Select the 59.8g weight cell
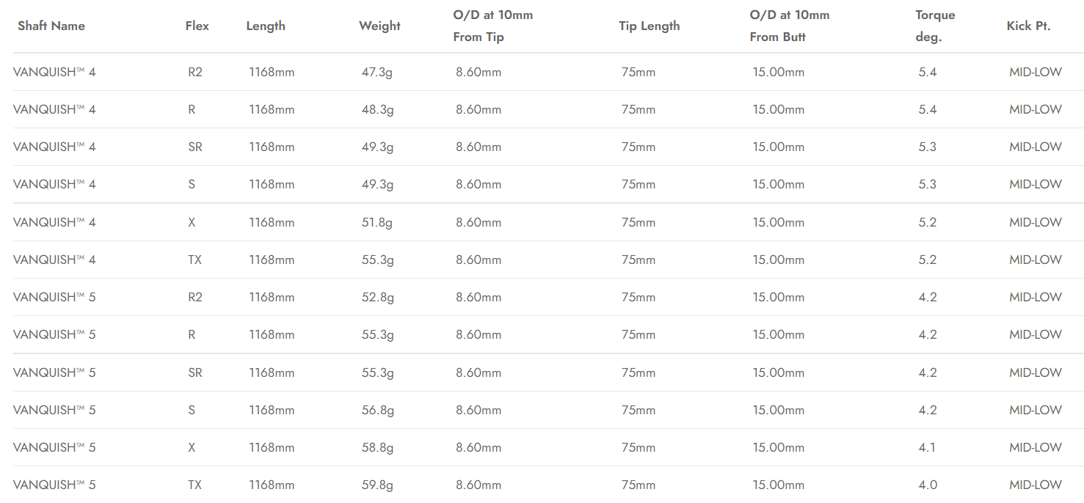1084x503 pixels. tap(377, 485)
